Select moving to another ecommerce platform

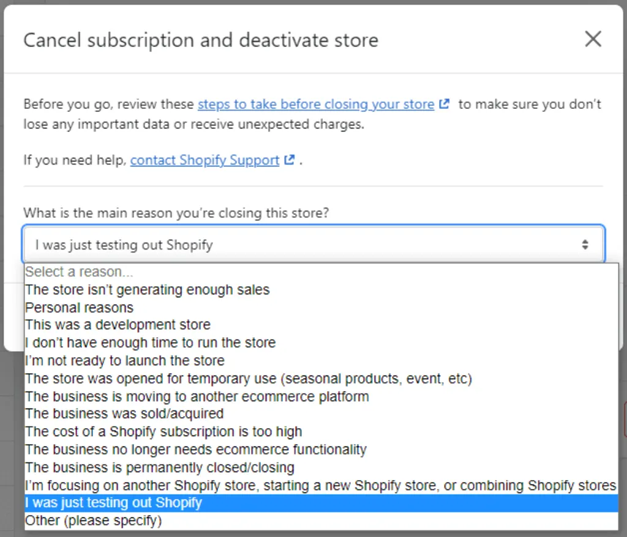321,396
